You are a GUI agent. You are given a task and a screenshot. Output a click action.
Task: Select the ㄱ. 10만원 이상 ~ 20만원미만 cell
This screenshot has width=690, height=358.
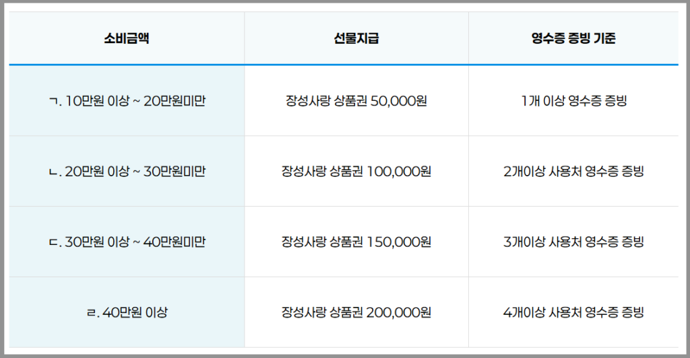pyautogui.click(x=127, y=101)
